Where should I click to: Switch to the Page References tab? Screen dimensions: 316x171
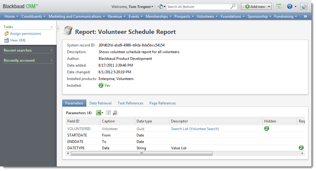click(x=162, y=103)
